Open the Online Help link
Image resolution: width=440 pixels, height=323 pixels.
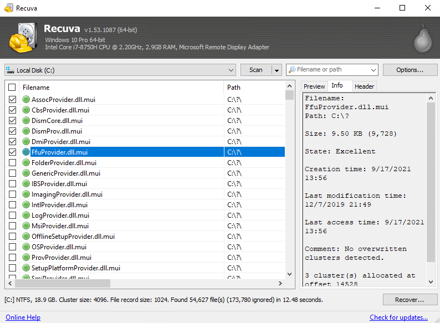[23, 317]
